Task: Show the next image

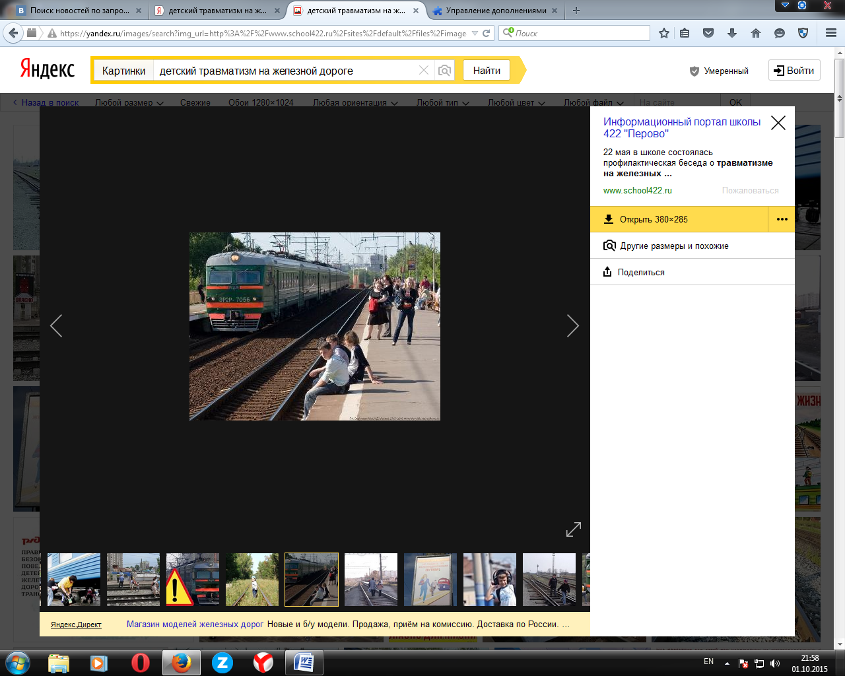Action: pyautogui.click(x=573, y=325)
